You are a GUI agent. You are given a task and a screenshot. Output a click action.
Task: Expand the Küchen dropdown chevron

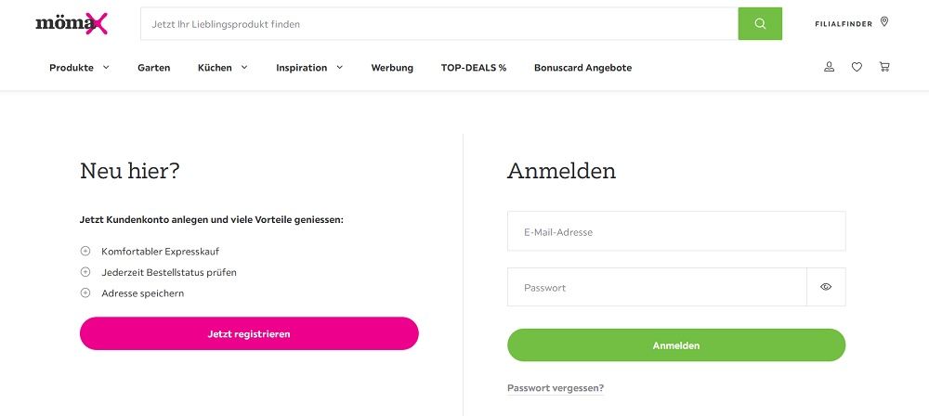pos(244,68)
